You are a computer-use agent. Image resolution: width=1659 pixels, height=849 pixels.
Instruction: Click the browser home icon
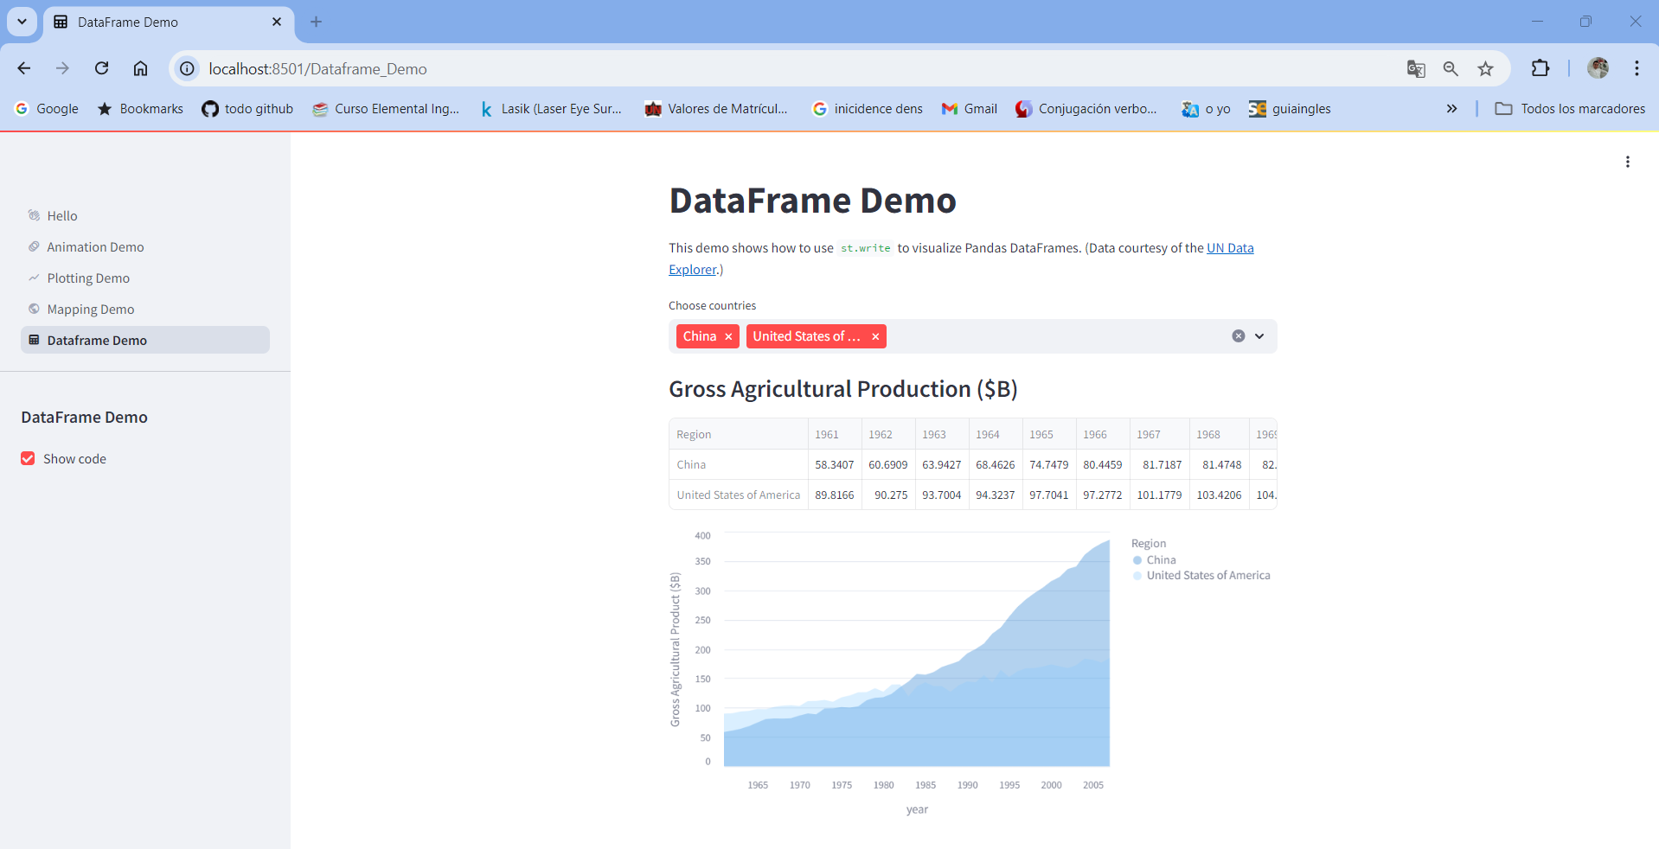pyautogui.click(x=140, y=68)
